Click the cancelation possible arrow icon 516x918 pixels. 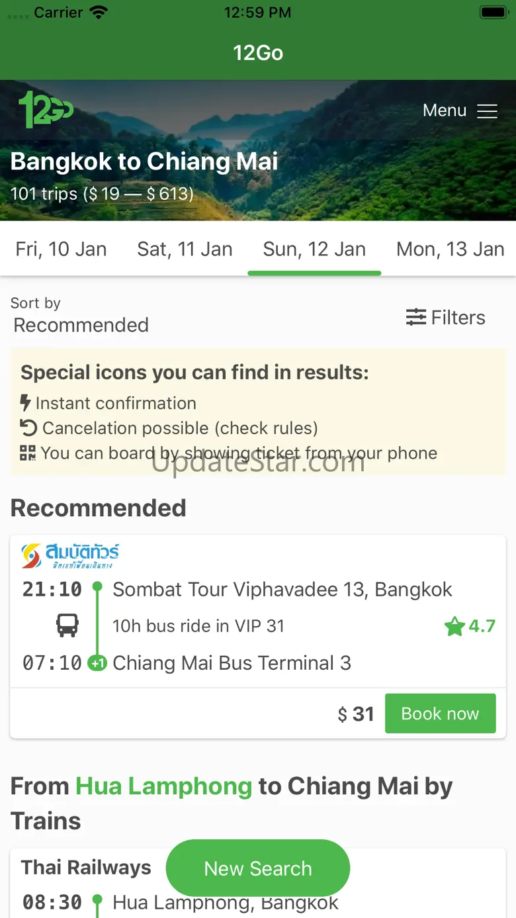28,428
